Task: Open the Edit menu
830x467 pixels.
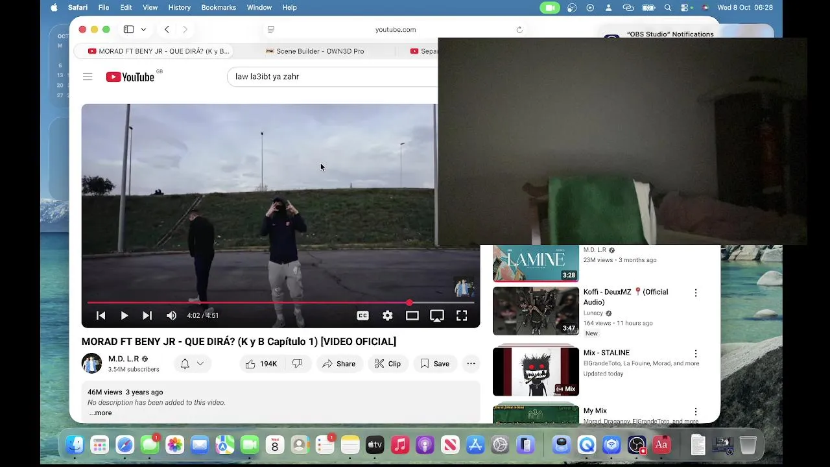Action: 126,7
